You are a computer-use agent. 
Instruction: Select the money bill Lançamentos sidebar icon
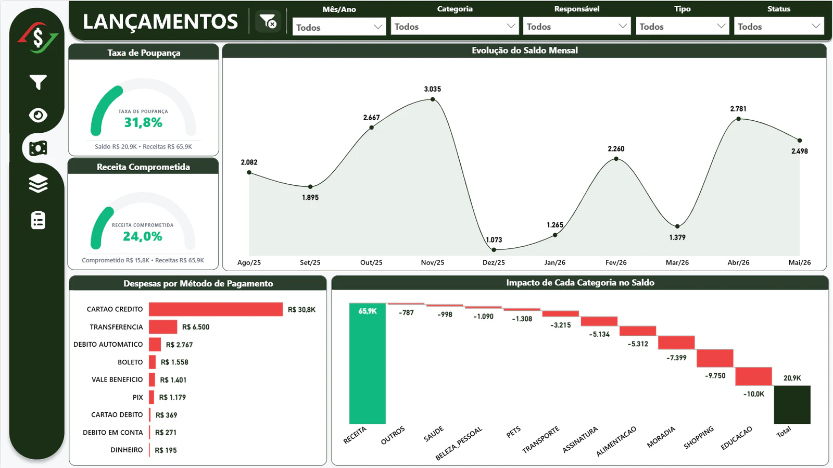pyautogui.click(x=38, y=148)
